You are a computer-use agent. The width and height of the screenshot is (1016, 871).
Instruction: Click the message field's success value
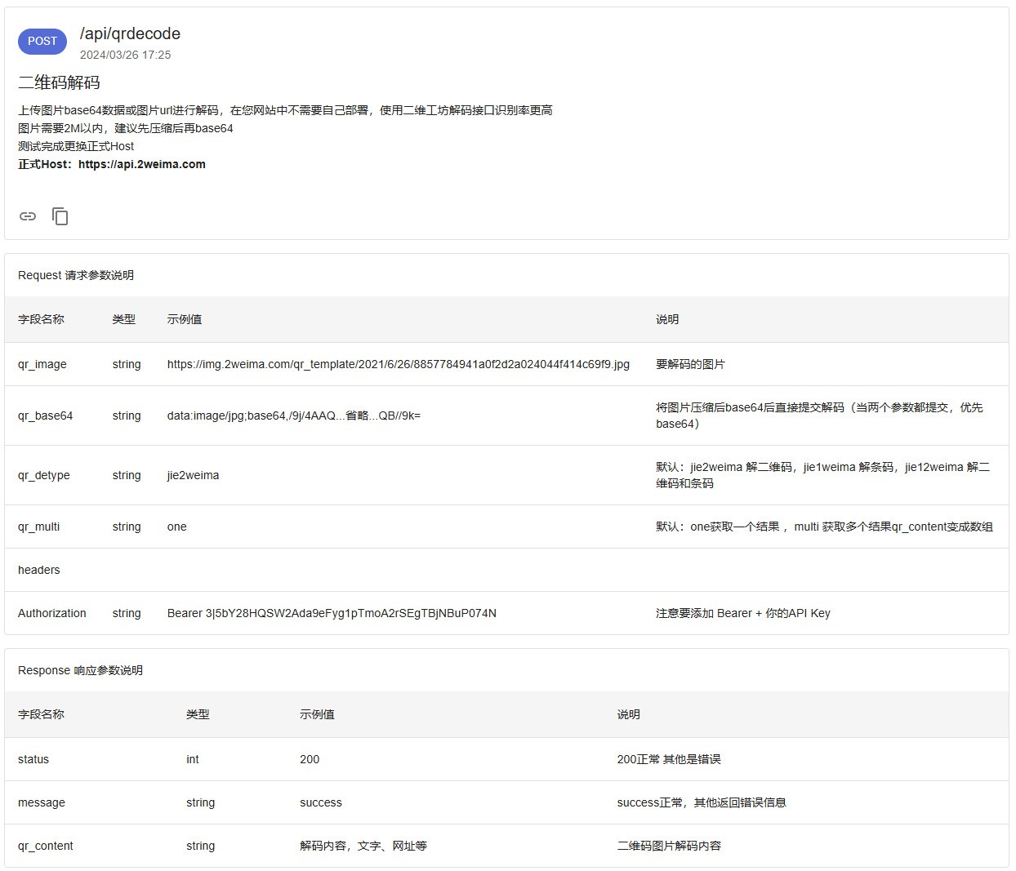(x=321, y=802)
